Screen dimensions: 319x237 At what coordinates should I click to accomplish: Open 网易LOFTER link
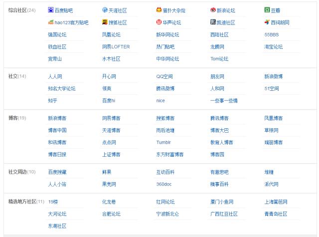click(116, 47)
